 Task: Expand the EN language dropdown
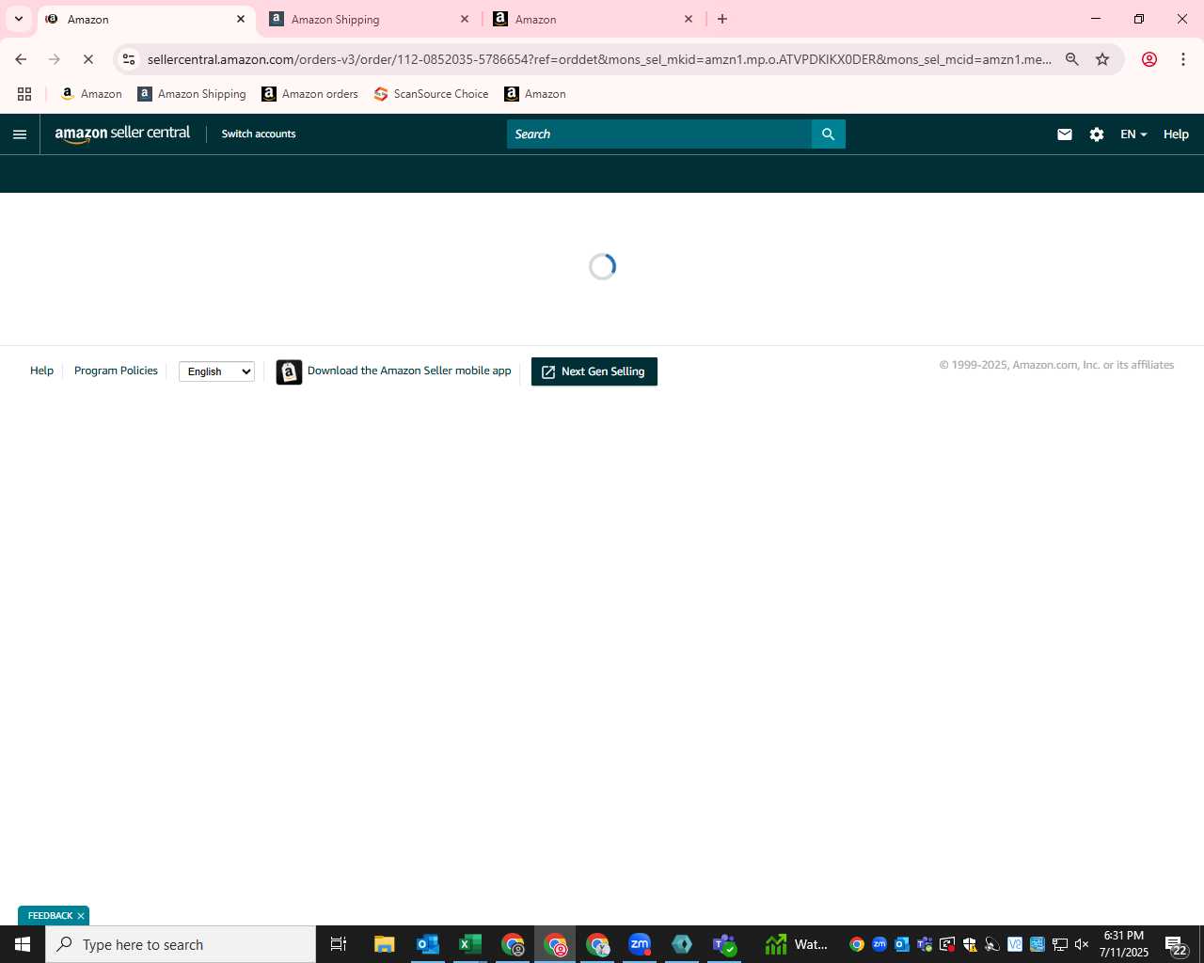[1133, 134]
